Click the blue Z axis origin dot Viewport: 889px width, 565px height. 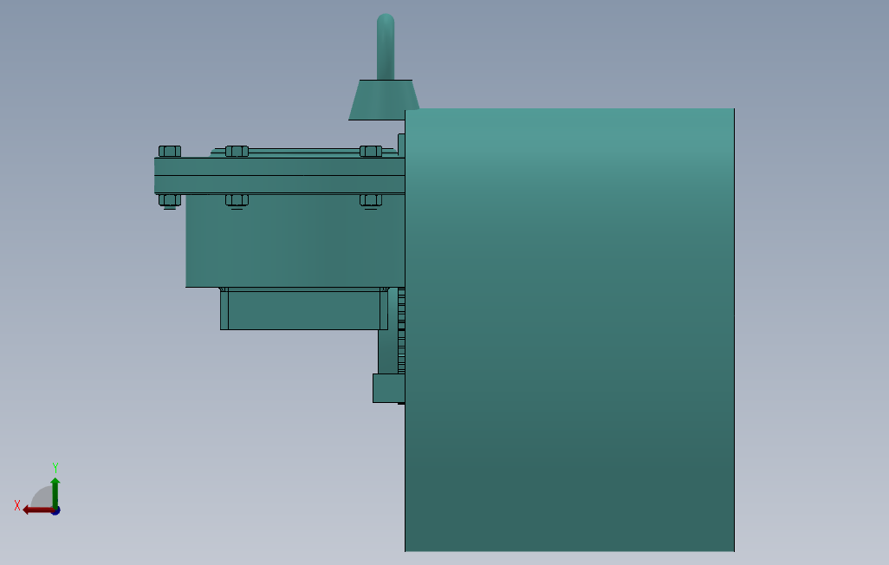coord(57,510)
